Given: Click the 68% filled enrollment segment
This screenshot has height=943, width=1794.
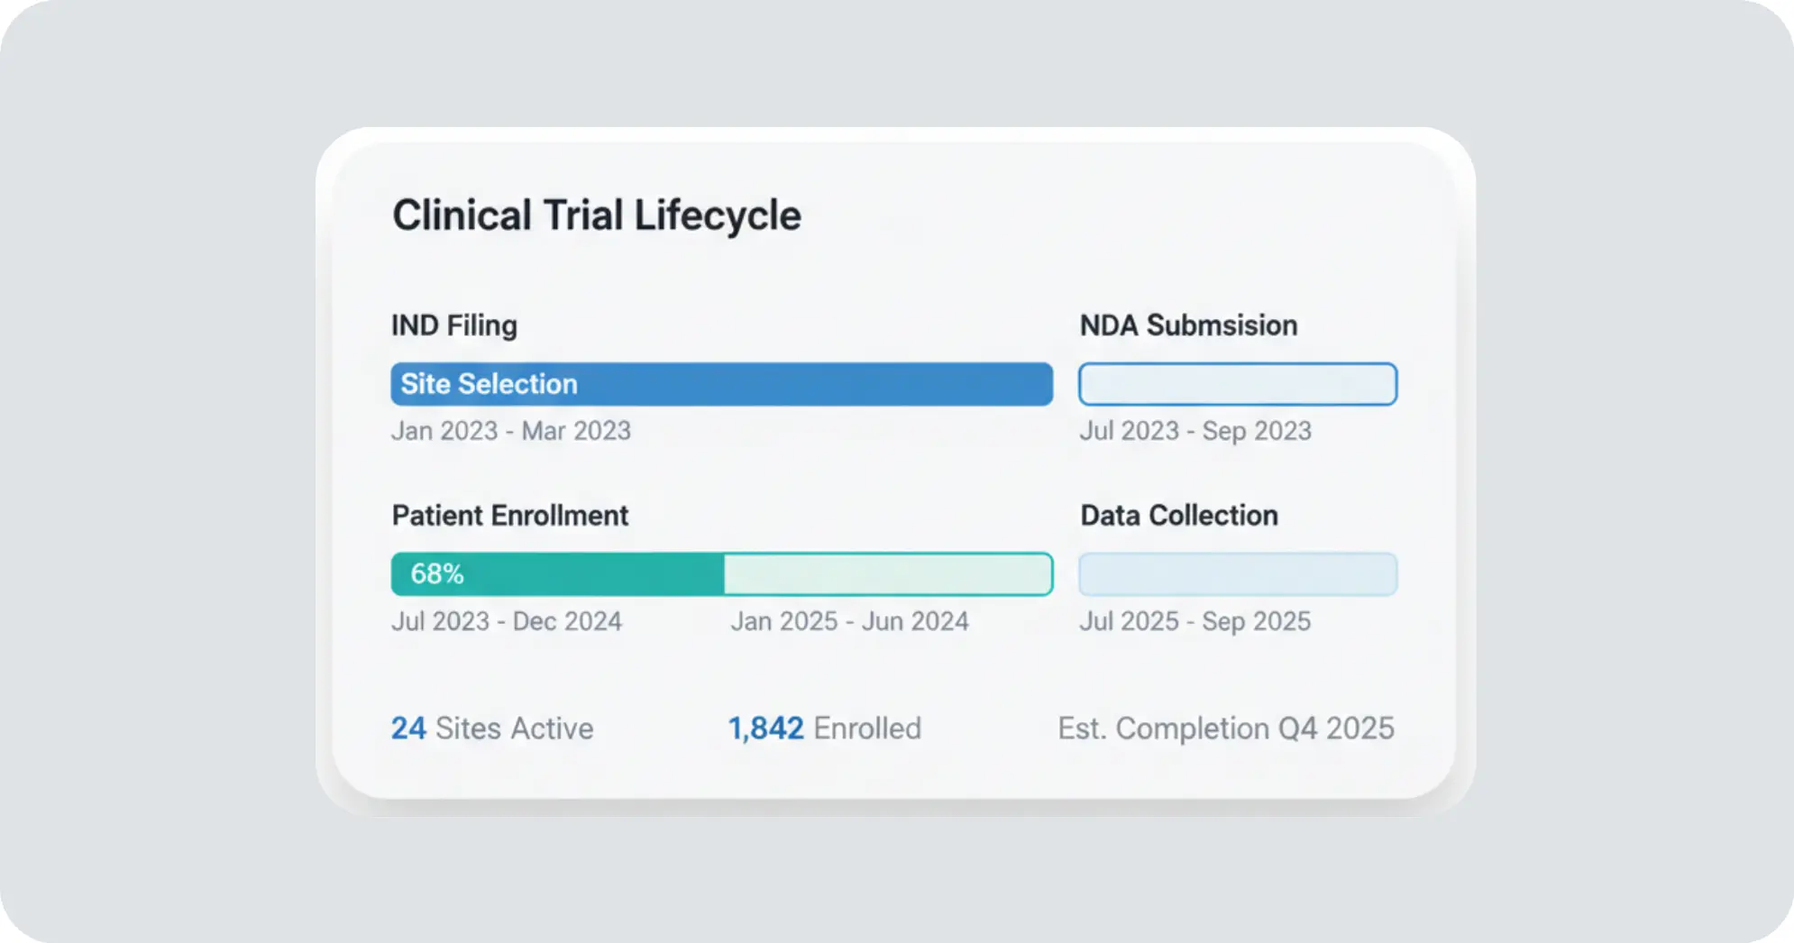Looking at the screenshot, I should click(557, 574).
